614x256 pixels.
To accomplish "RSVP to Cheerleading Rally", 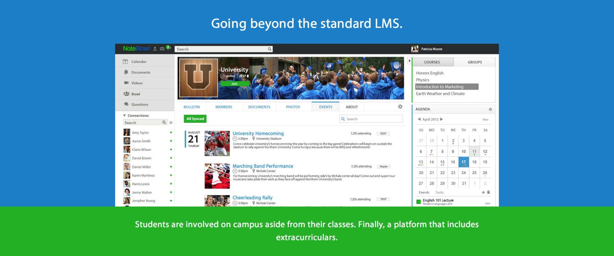I will coord(383,199).
